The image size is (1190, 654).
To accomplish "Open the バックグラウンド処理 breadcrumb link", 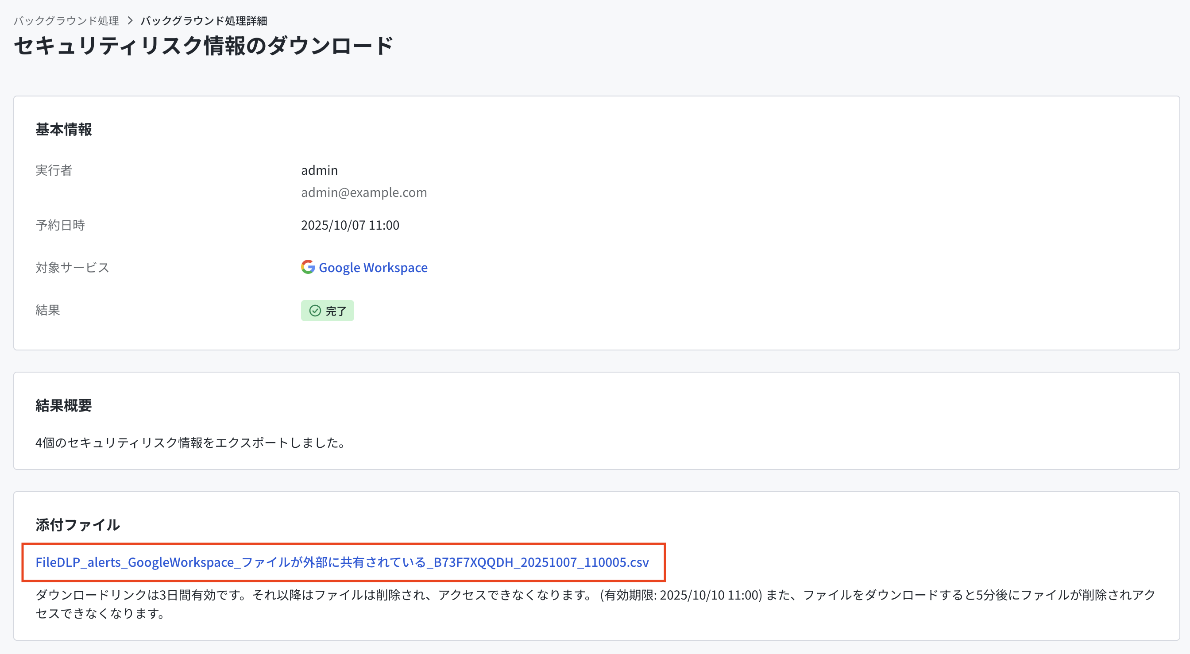I will (66, 21).
